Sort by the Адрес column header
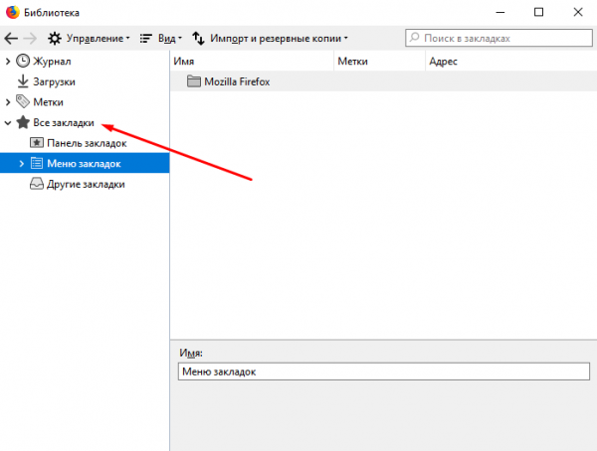This screenshot has width=597, height=451. (511, 62)
